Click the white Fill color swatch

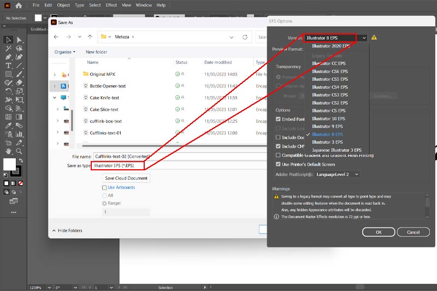(x=9, y=164)
